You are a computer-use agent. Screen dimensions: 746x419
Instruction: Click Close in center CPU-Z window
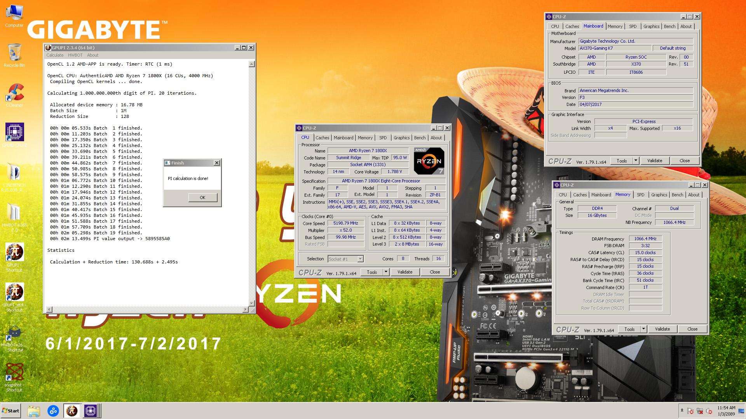coord(435,272)
